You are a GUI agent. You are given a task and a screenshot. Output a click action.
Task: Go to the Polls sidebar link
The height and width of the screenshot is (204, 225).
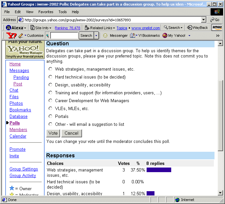click(15, 123)
